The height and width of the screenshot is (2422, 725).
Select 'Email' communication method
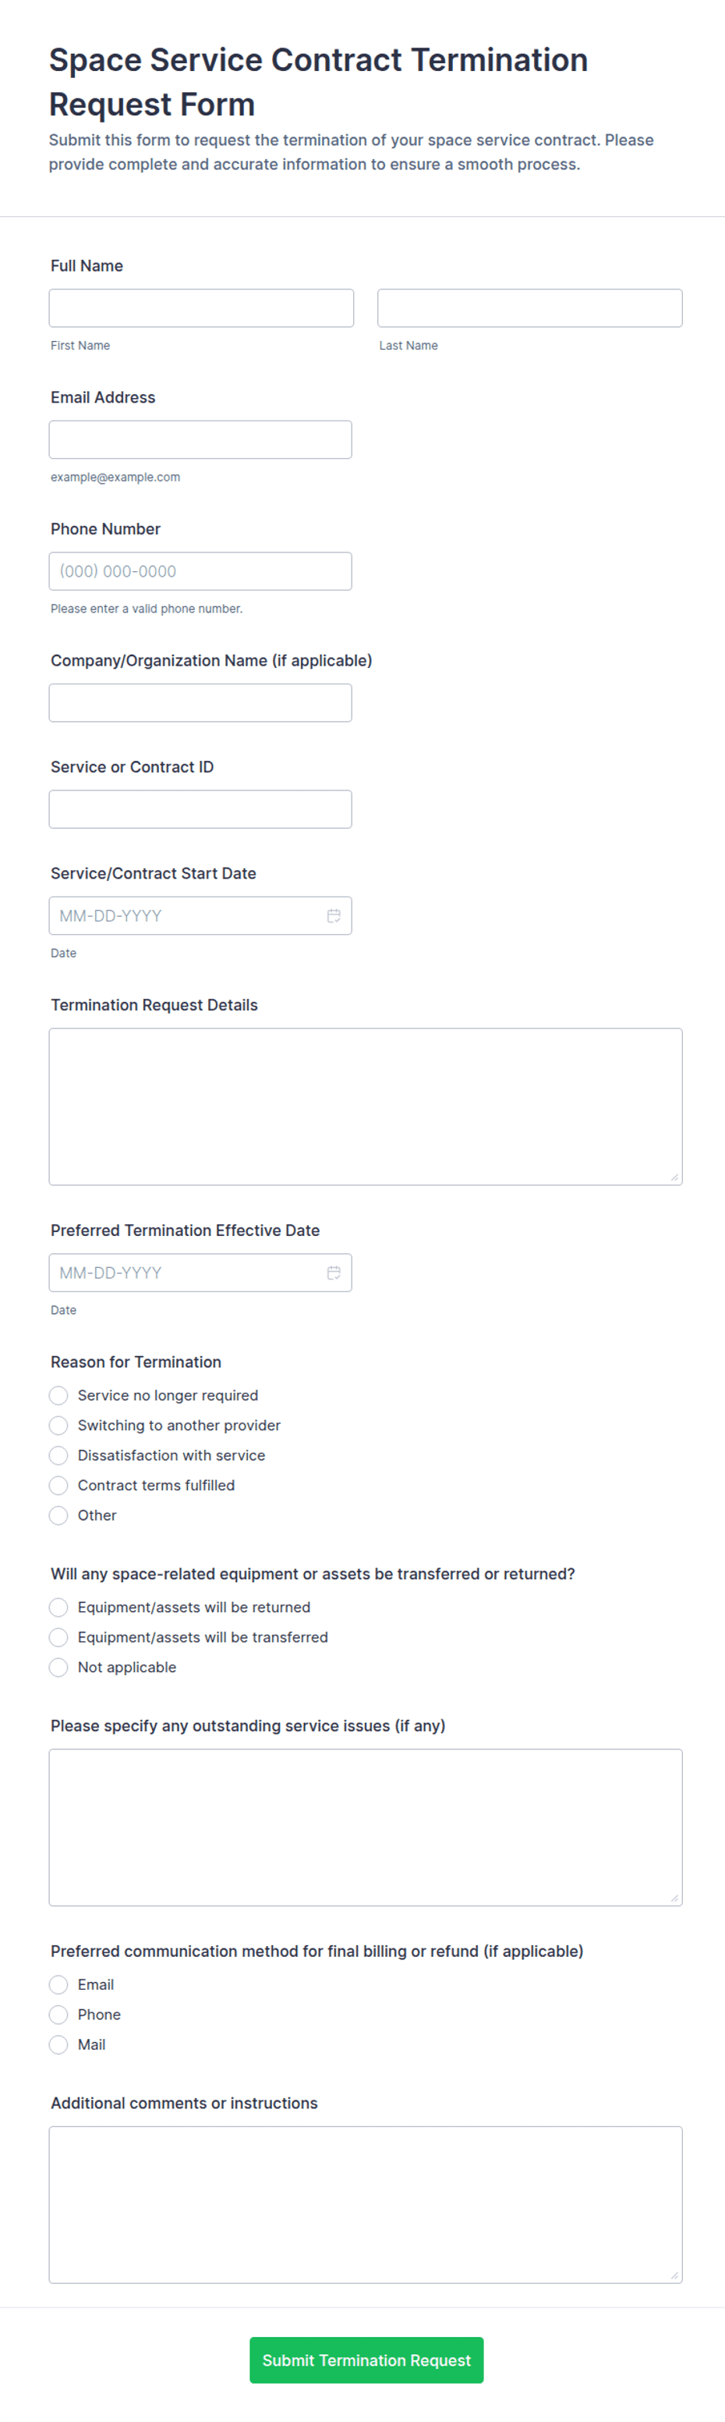[x=58, y=1983]
